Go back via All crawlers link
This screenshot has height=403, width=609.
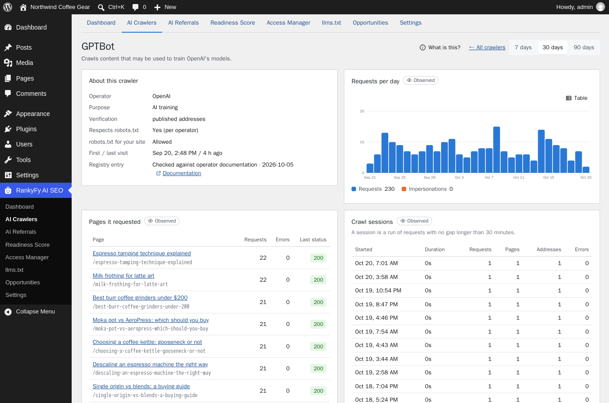[x=487, y=47]
